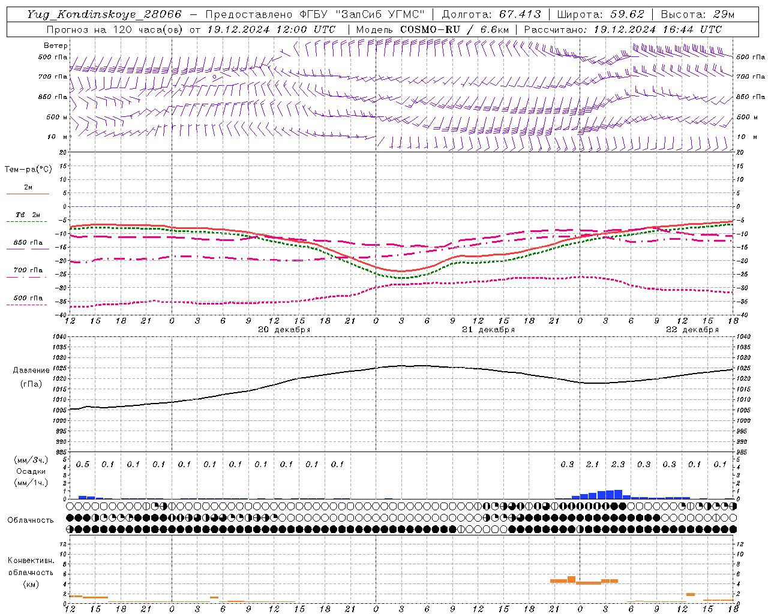Click the forecast start time 19.12.2024 12:00 UTC
This screenshot has height=614, width=768.
click(x=271, y=29)
